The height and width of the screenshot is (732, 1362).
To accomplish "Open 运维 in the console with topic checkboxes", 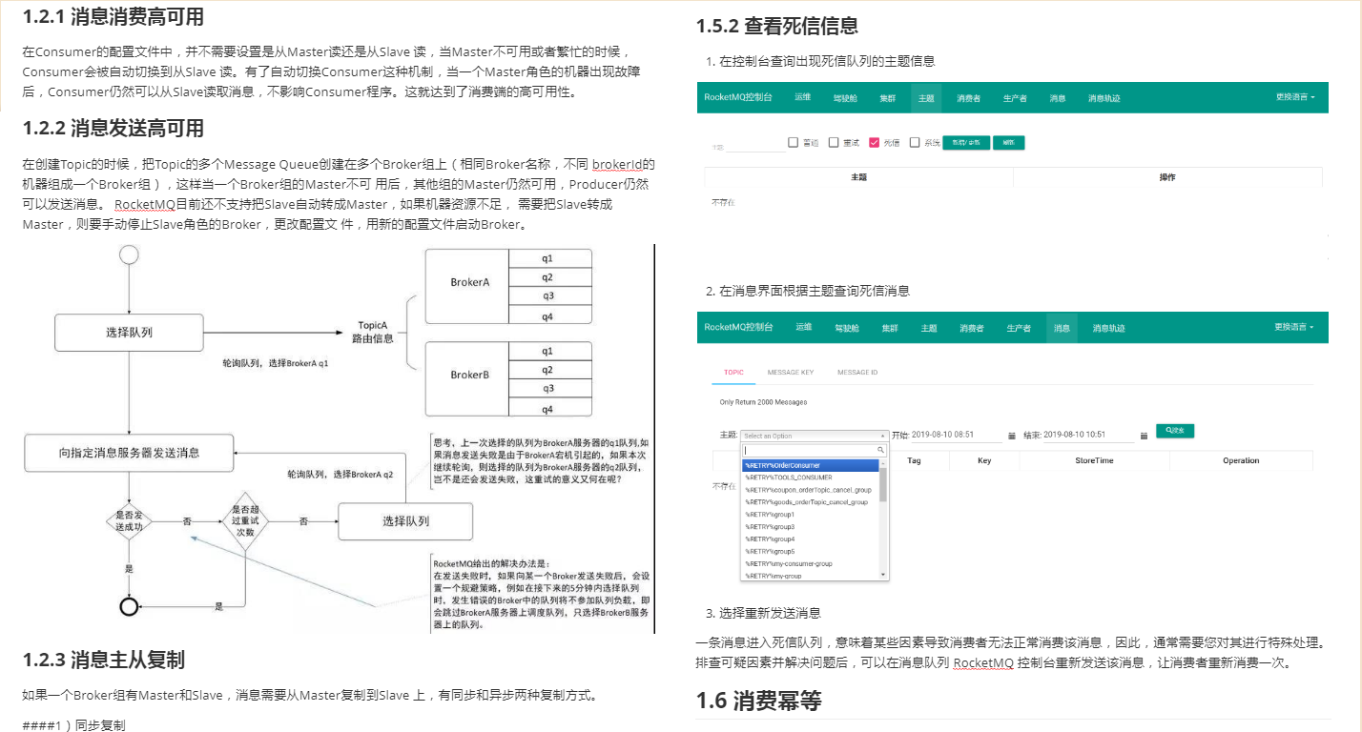I will pos(803,98).
